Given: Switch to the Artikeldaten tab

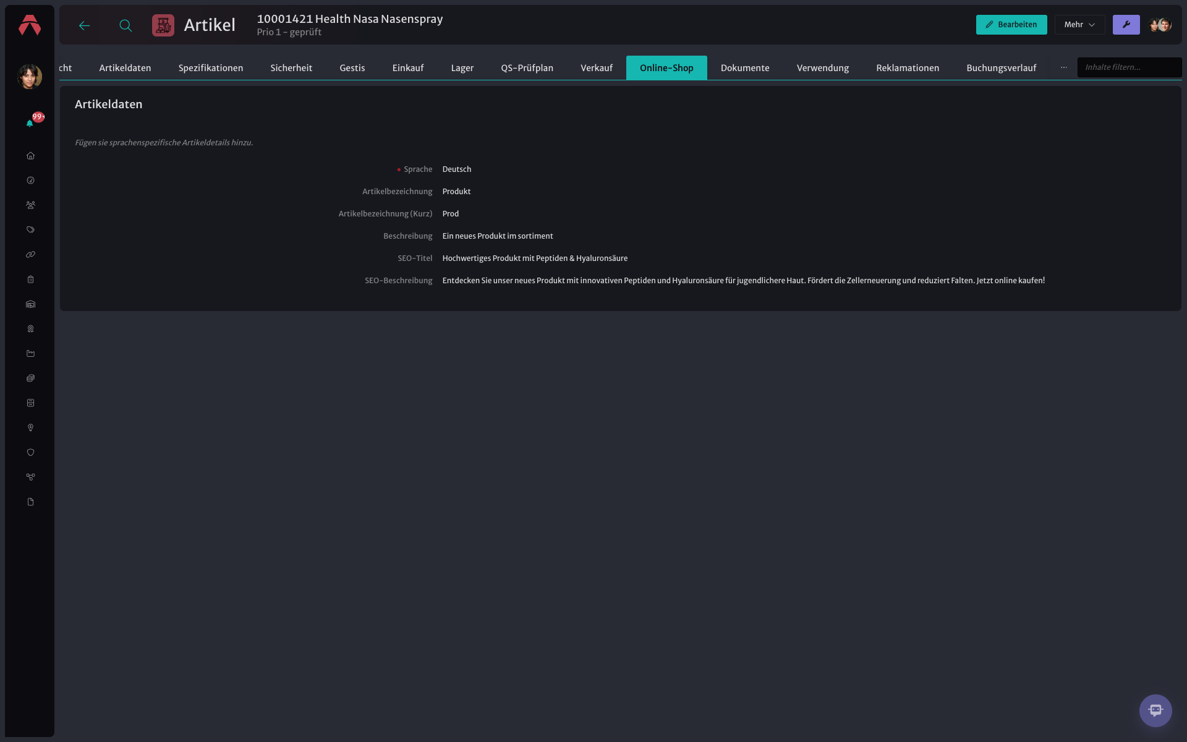Looking at the screenshot, I should pyautogui.click(x=125, y=68).
